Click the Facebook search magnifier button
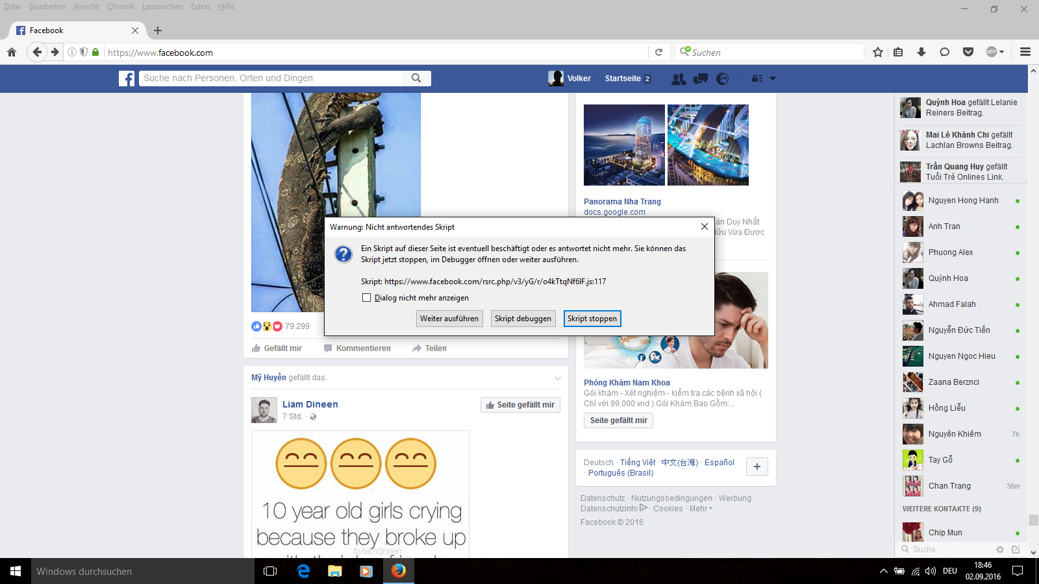Image resolution: width=1039 pixels, height=584 pixels. coord(416,78)
